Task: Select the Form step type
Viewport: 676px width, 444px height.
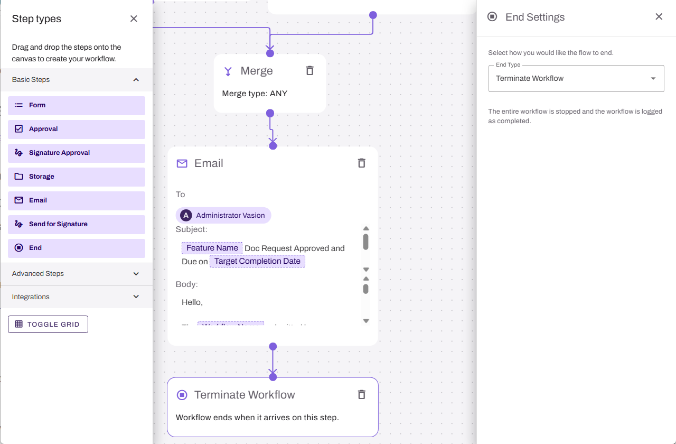Action: click(77, 105)
